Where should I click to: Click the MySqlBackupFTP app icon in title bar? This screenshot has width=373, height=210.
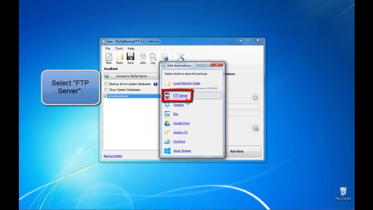click(103, 41)
